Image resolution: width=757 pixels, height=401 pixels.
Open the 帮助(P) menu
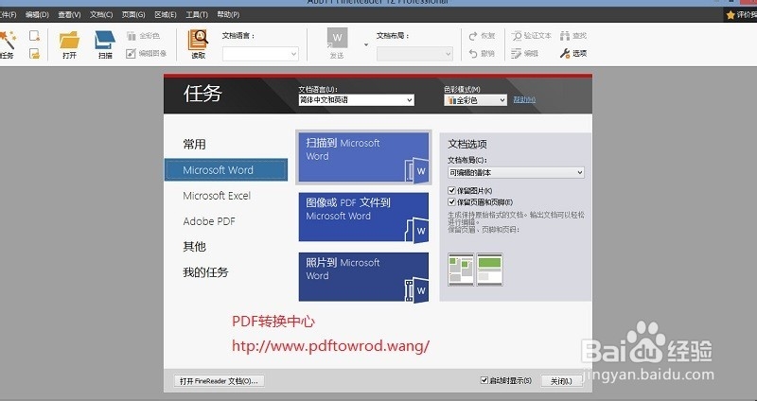(x=228, y=15)
